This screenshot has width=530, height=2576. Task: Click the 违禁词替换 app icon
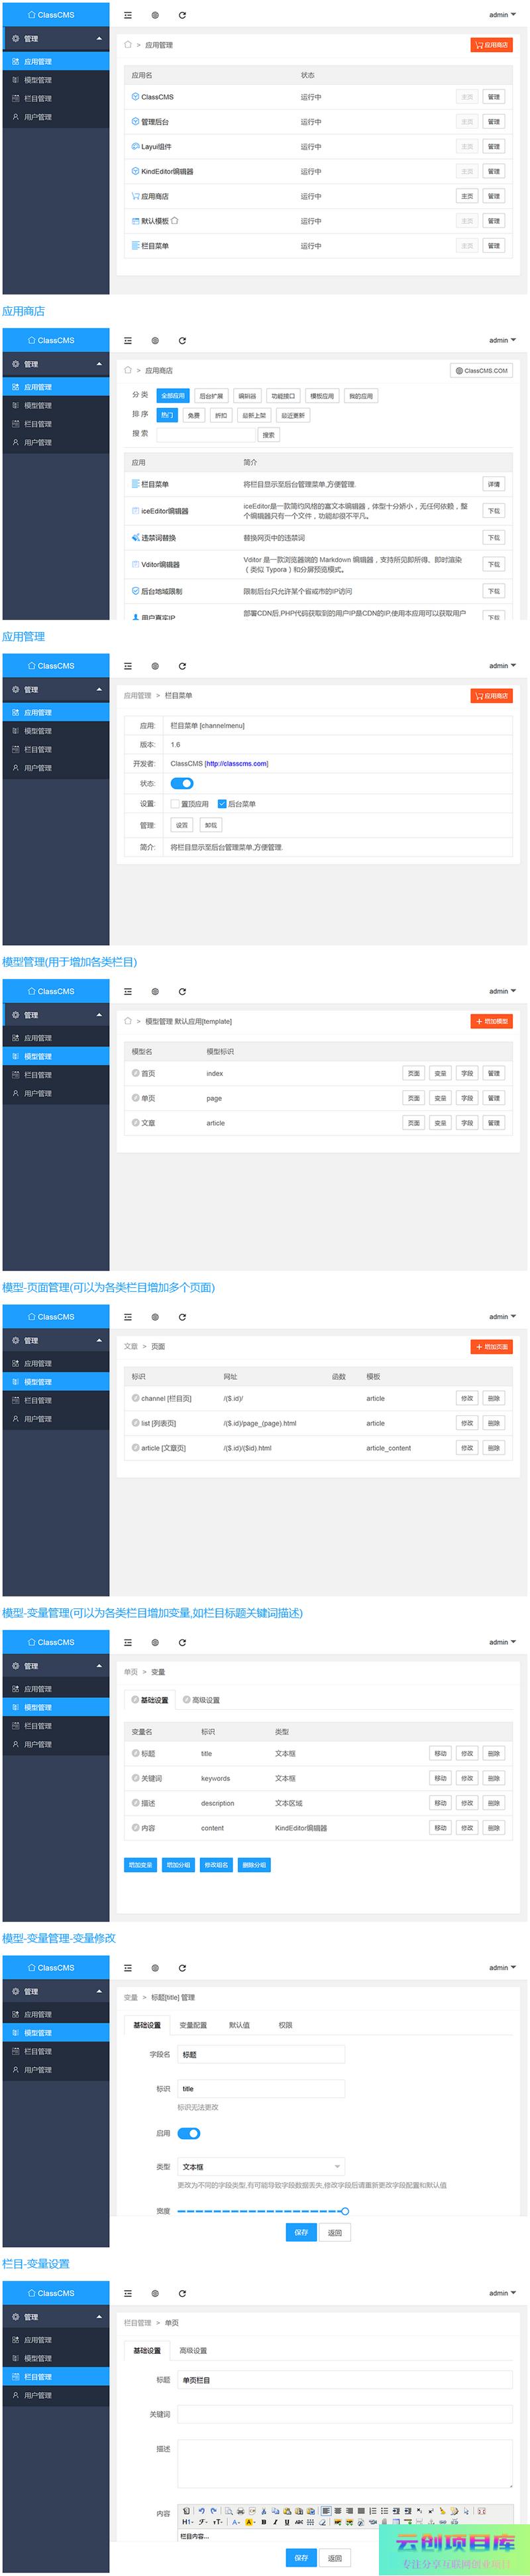tap(134, 538)
